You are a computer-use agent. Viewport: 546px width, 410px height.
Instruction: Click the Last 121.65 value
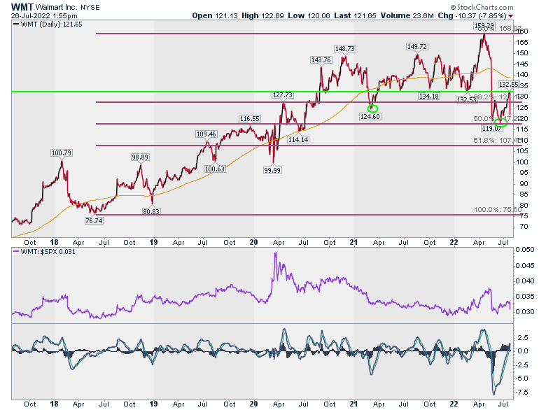click(x=355, y=15)
